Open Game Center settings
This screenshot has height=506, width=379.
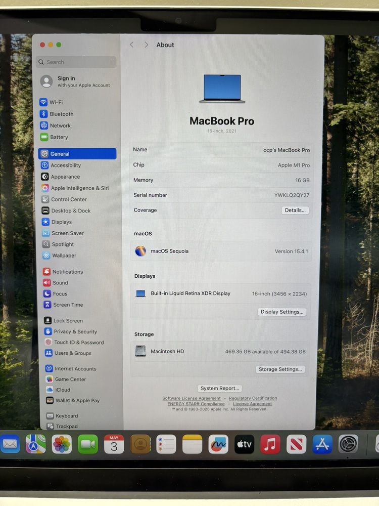pos(66,379)
